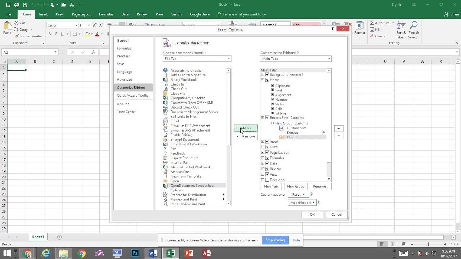Click the Add >> button
461x259 pixels.
tap(246, 128)
